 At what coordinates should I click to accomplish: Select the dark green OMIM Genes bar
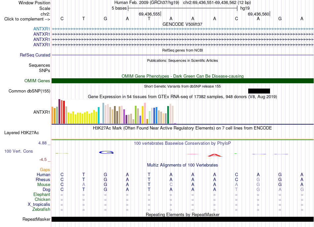(x=182, y=81)
